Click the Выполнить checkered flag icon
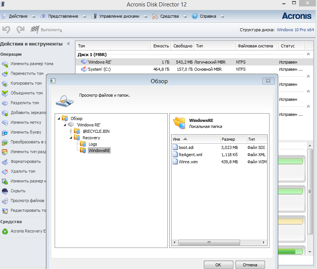The width and height of the screenshot is (317, 269). pos(35,29)
